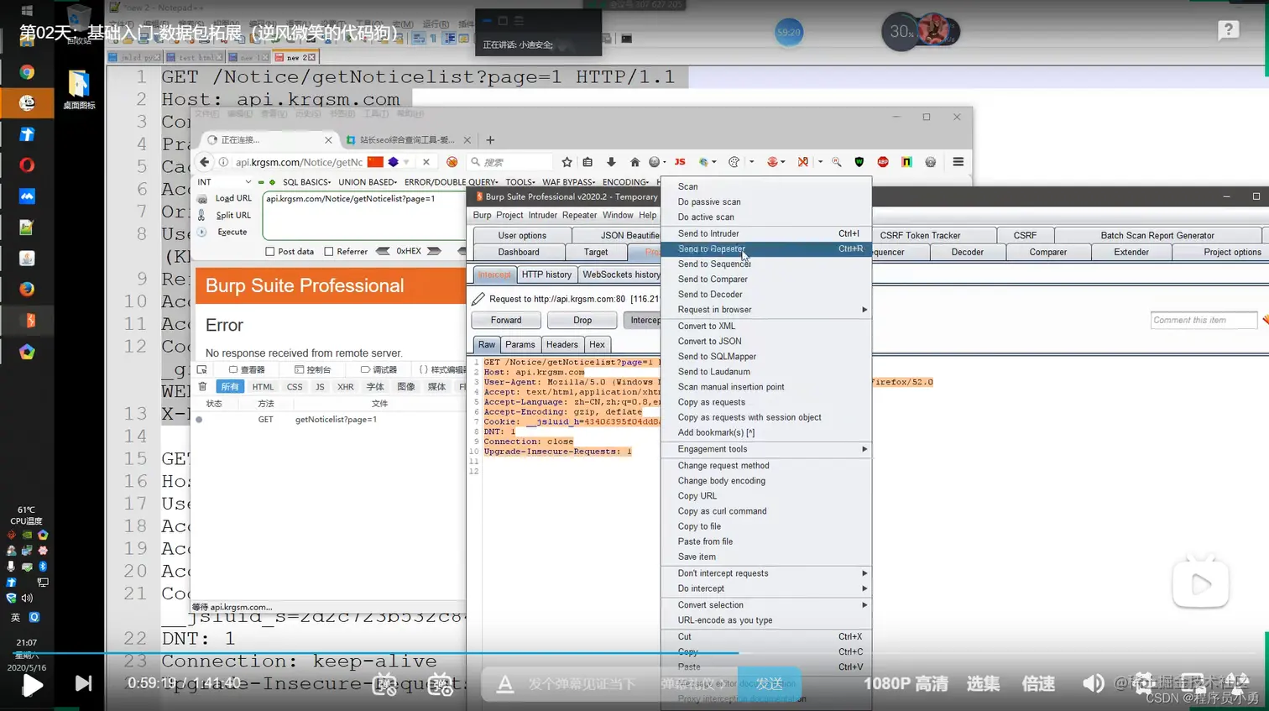Open Headers view tab in Burp
1269x711 pixels.
[561, 344]
